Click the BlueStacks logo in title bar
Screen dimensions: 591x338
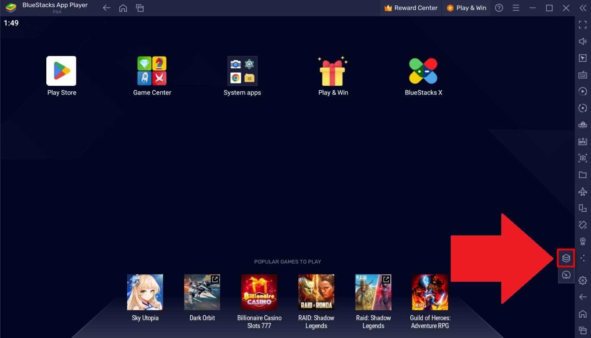pos(11,8)
